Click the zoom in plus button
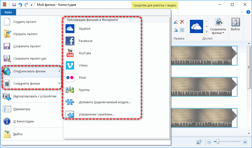 pos(245,142)
